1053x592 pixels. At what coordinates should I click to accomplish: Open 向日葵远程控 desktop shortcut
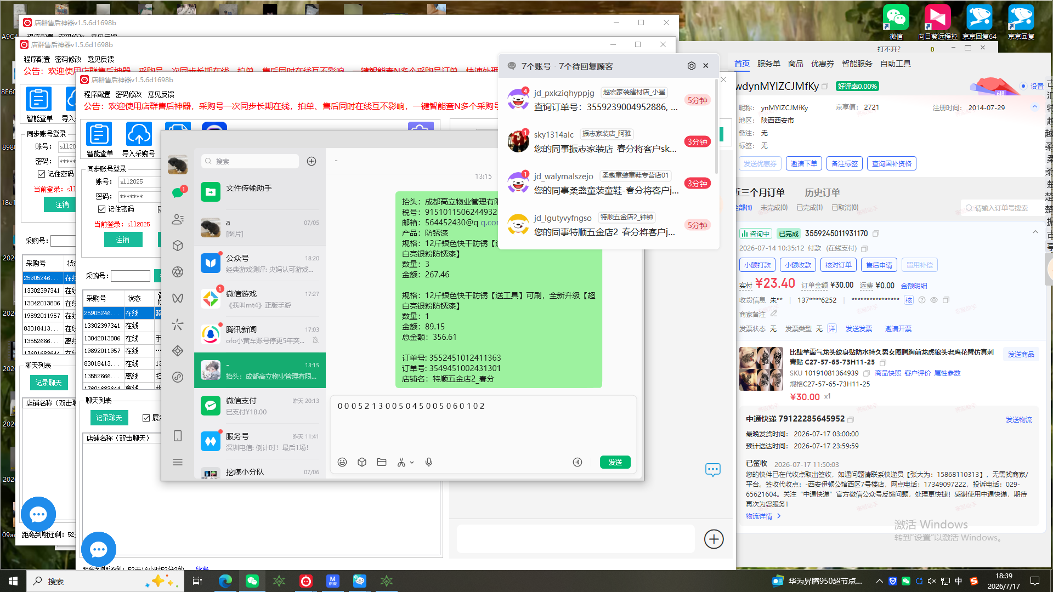tap(937, 22)
